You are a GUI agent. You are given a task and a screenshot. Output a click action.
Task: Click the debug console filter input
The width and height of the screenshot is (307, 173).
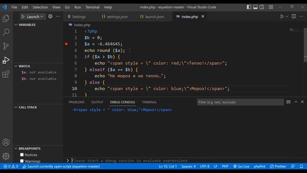coord(240,102)
